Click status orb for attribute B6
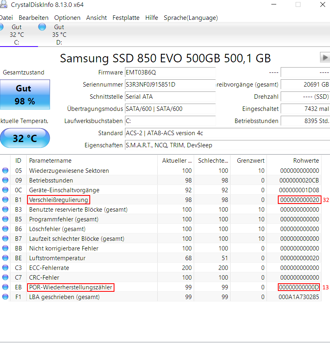The height and width of the screenshot is (346, 330). (x=5, y=229)
